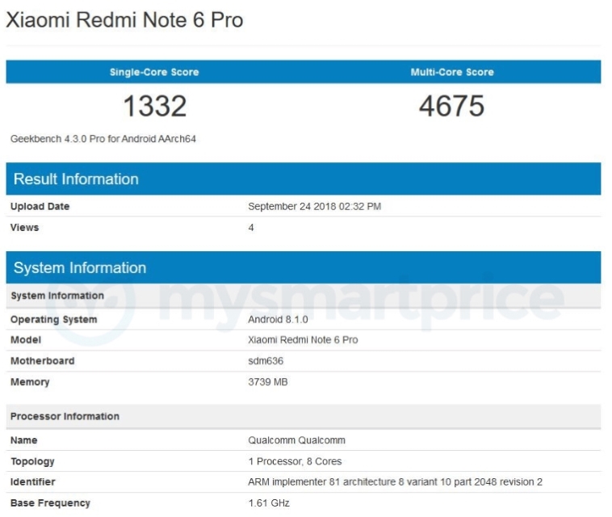Click the Result Information section header

(76, 179)
